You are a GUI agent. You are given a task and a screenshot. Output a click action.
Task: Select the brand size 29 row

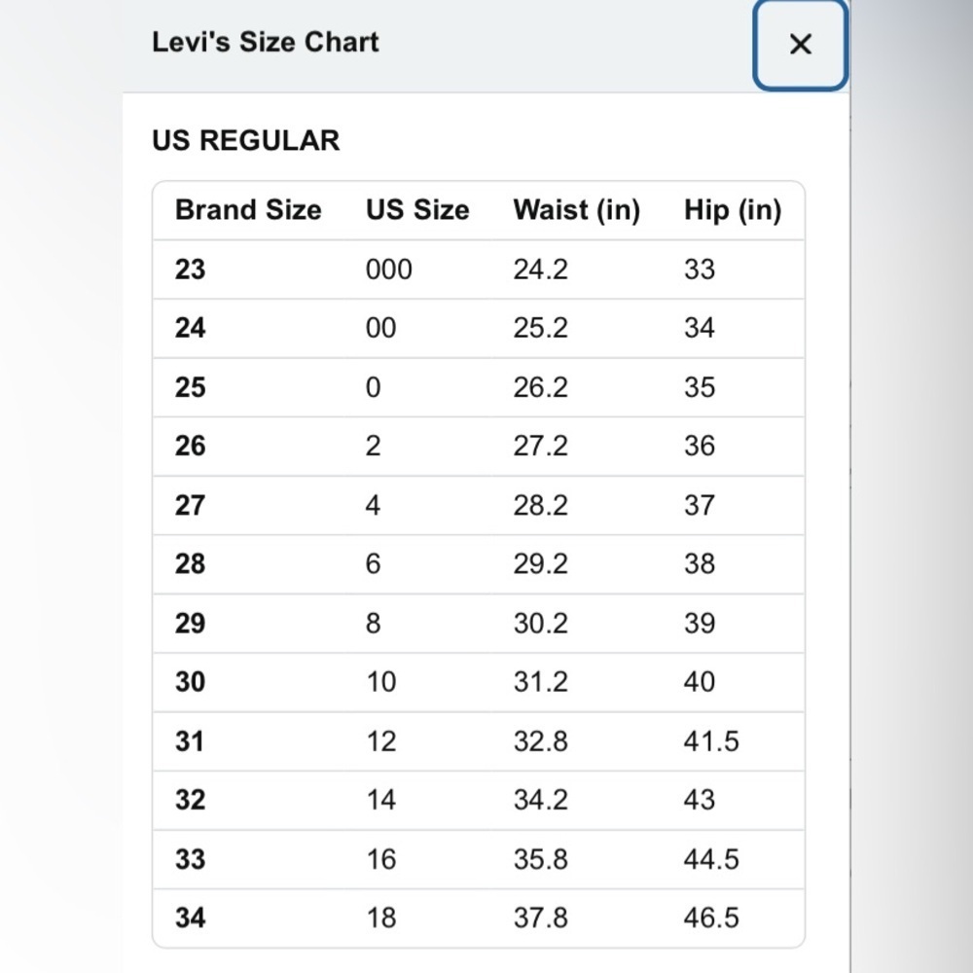[x=479, y=623]
